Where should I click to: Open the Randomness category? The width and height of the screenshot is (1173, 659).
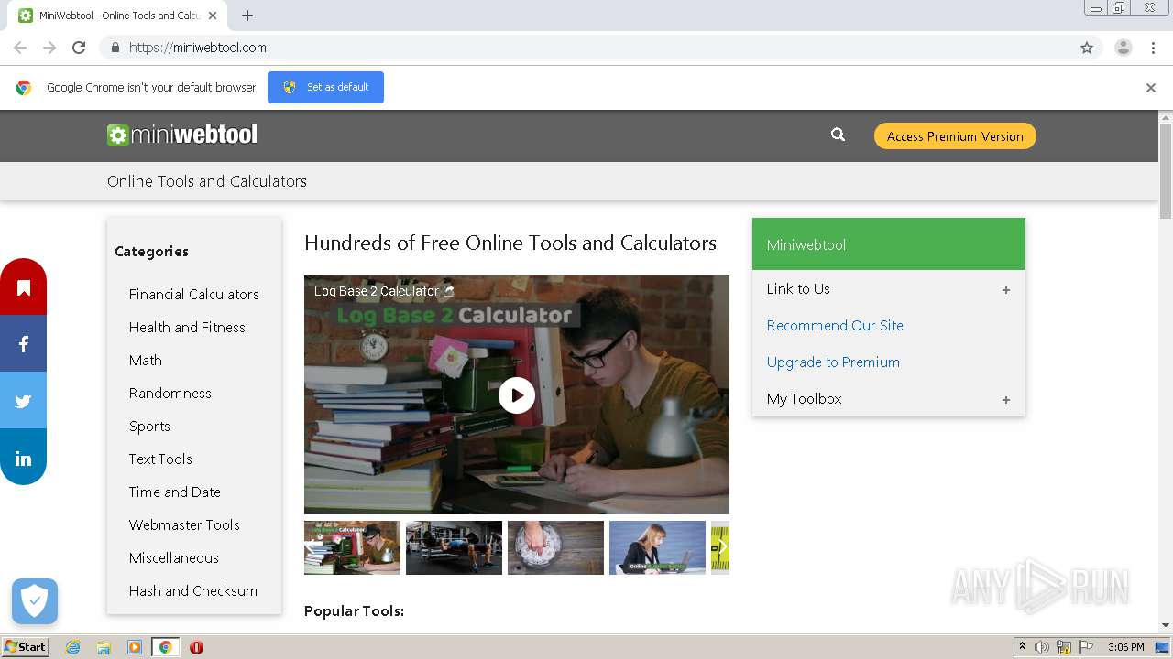tap(170, 393)
